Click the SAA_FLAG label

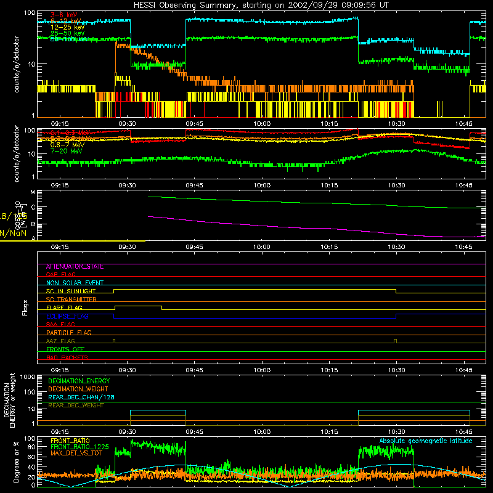tap(60, 324)
